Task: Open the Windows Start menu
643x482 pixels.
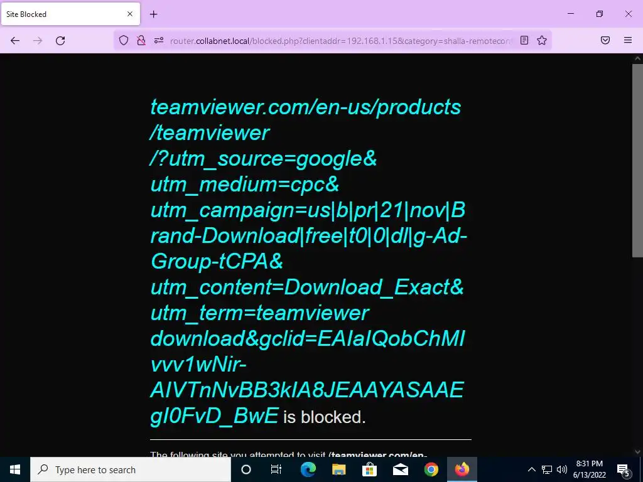Action: coord(15,469)
